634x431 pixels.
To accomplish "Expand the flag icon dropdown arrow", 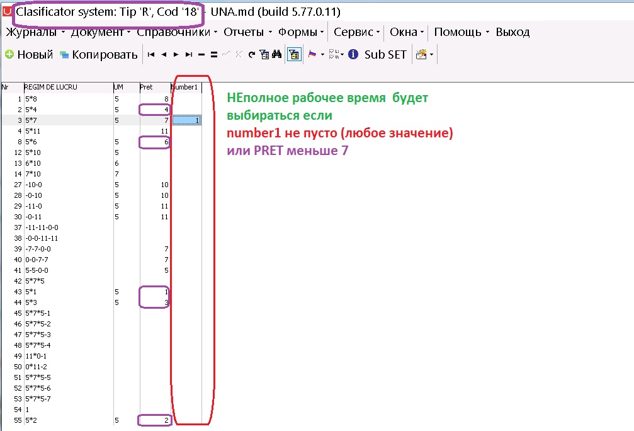I will click(322, 55).
